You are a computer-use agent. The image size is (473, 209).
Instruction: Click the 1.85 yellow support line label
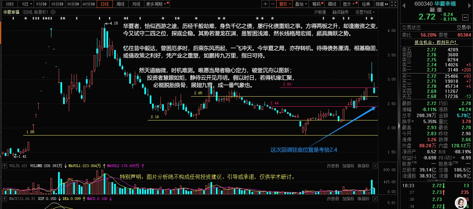30,132
